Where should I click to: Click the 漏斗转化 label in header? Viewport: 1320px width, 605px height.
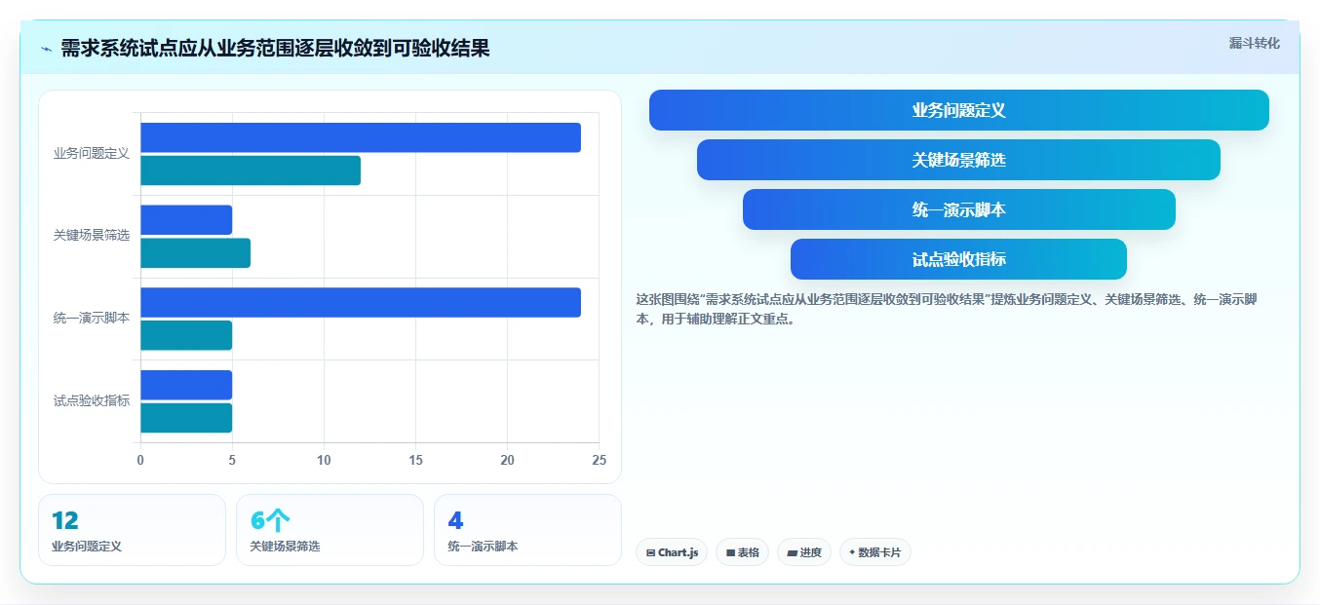coord(1254,43)
